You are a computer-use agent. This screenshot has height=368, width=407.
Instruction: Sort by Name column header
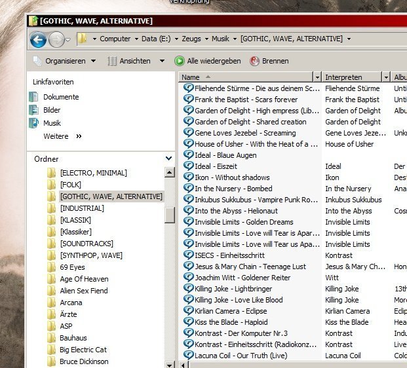pyautogui.click(x=246, y=77)
